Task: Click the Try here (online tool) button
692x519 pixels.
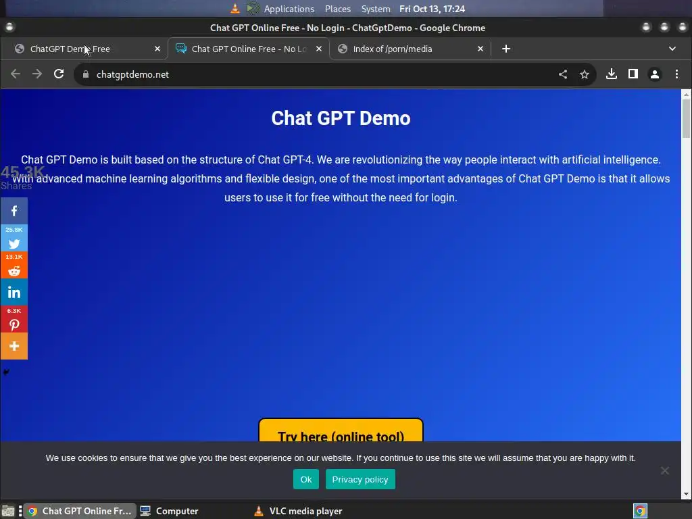Action: click(341, 430)
